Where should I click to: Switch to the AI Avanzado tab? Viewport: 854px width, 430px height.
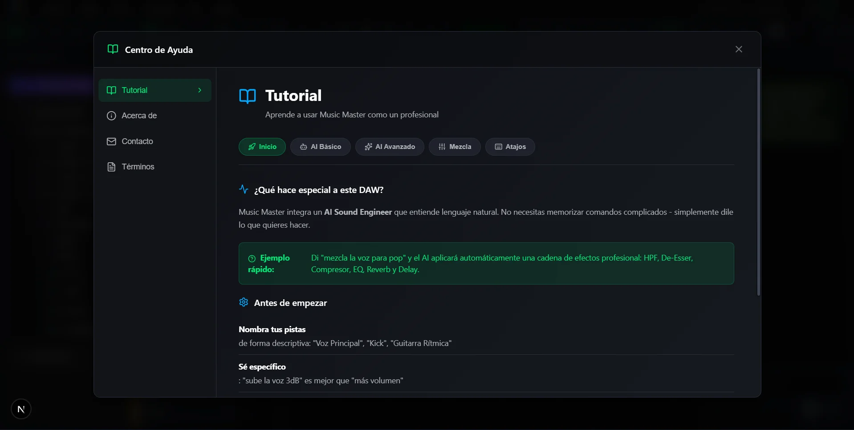point(390,147)
